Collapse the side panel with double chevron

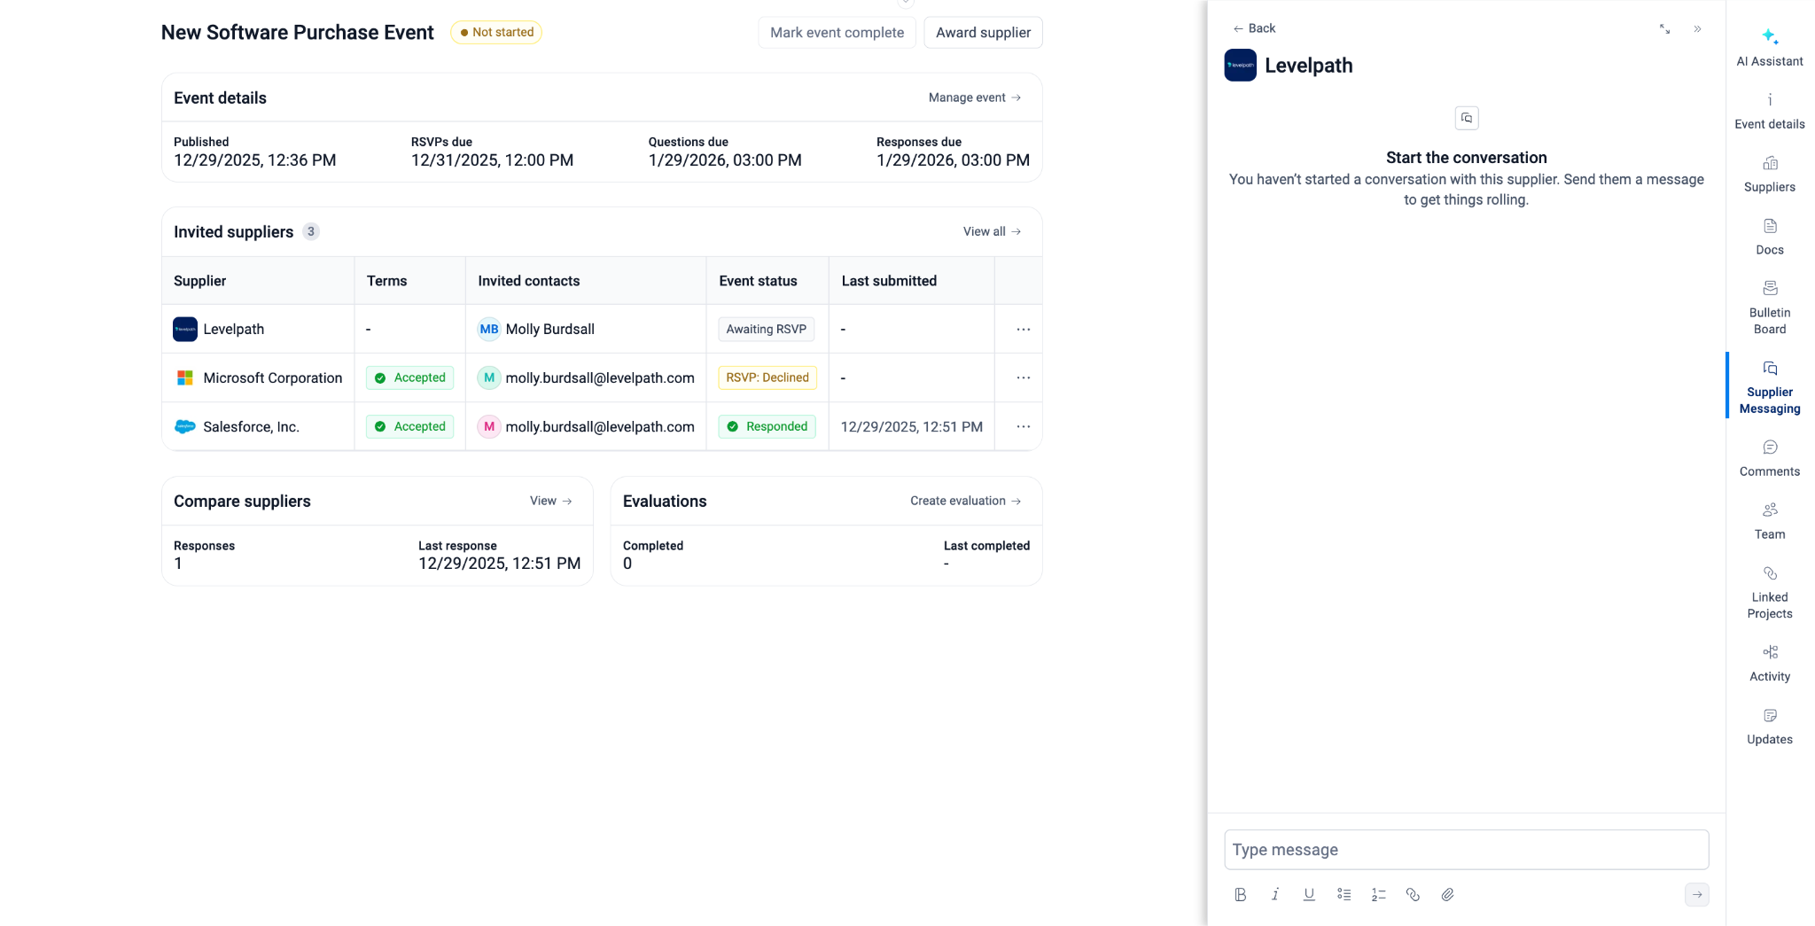coord(1697,29)
